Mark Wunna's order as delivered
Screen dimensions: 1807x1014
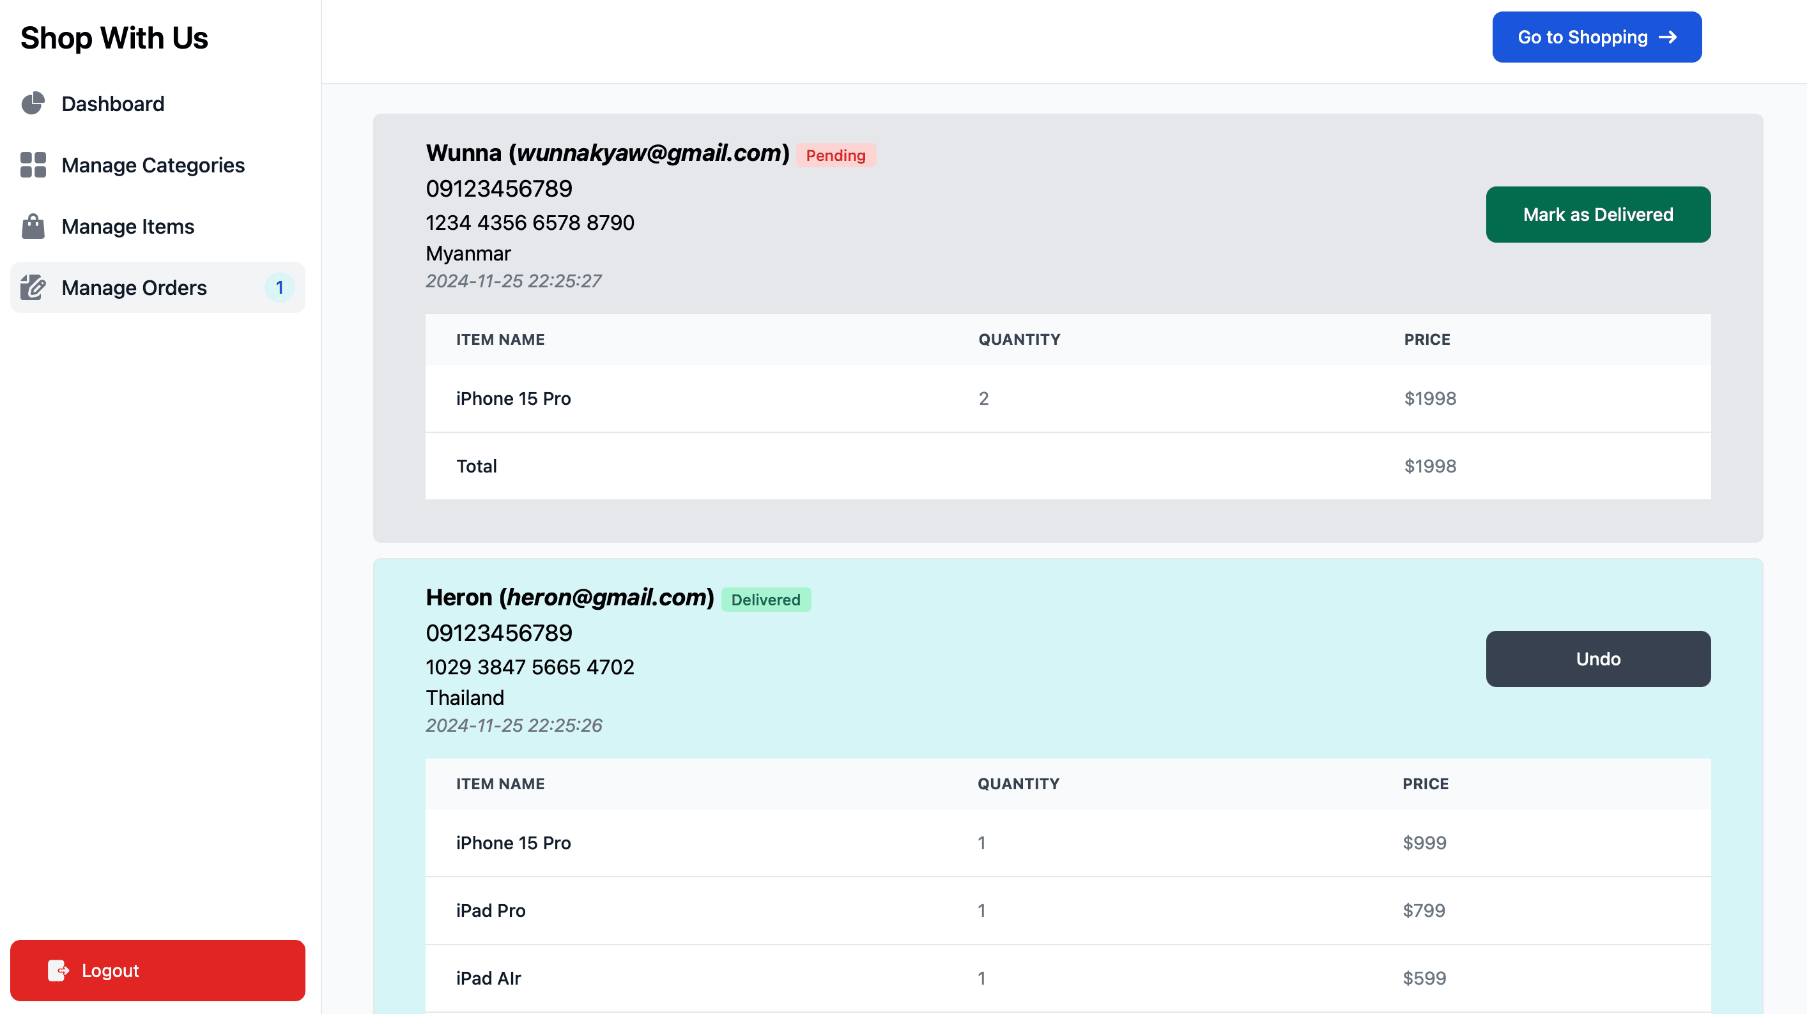click(1597, 215)
